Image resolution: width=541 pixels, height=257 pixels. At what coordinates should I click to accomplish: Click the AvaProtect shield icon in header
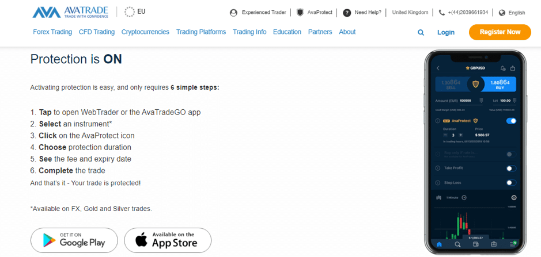click(x=300, y=13)
